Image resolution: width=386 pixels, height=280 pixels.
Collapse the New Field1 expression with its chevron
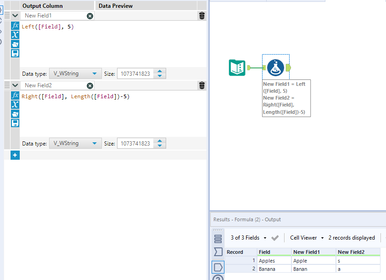pyautogui.click(x=14, y=15)
